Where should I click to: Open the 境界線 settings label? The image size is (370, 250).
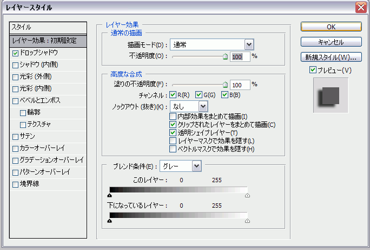click(30, 184)
